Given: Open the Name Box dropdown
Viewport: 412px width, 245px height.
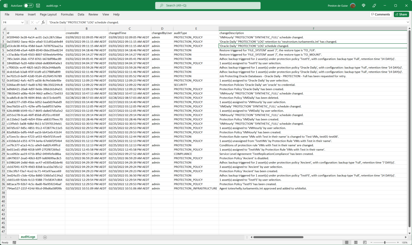Looking at the screenshot, I should 22,22.
